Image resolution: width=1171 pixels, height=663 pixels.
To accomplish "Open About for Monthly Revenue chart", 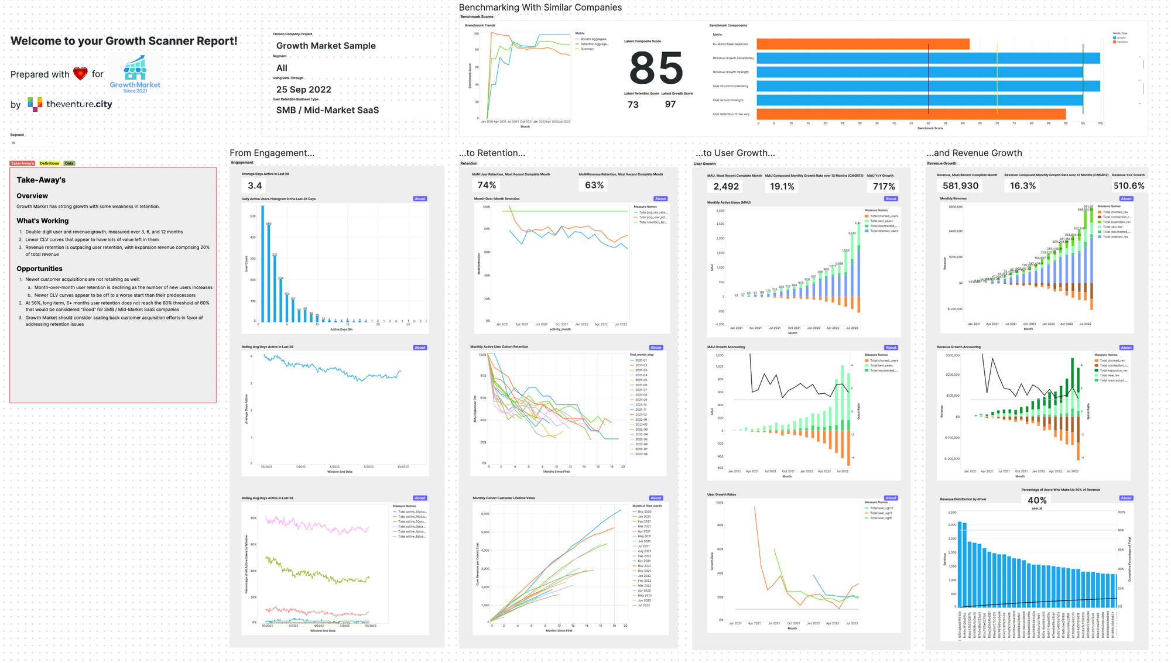I will pyautogui.click(x=1126, y=199).
